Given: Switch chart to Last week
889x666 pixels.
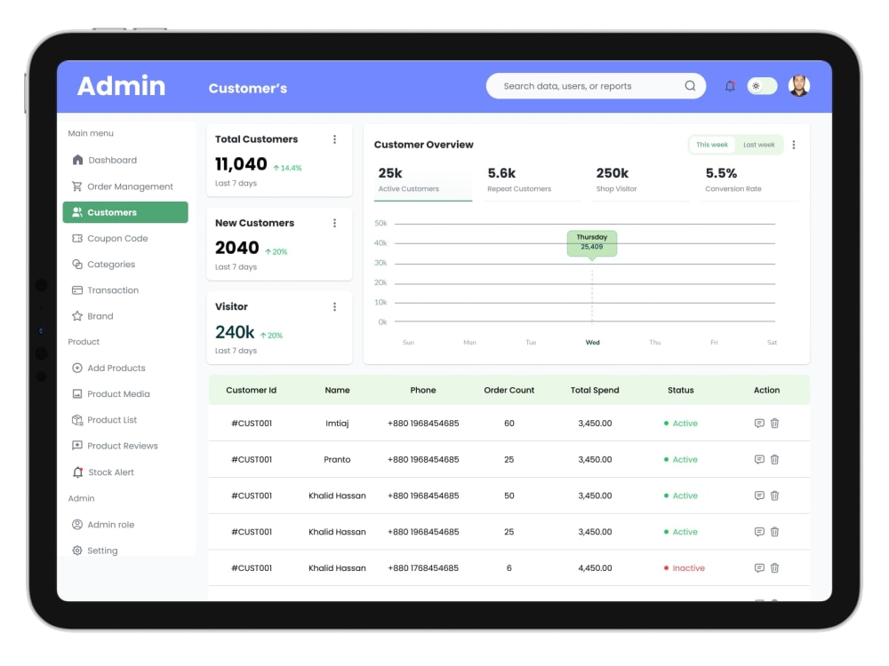Looking at the screenshot, I should [758, 145].
